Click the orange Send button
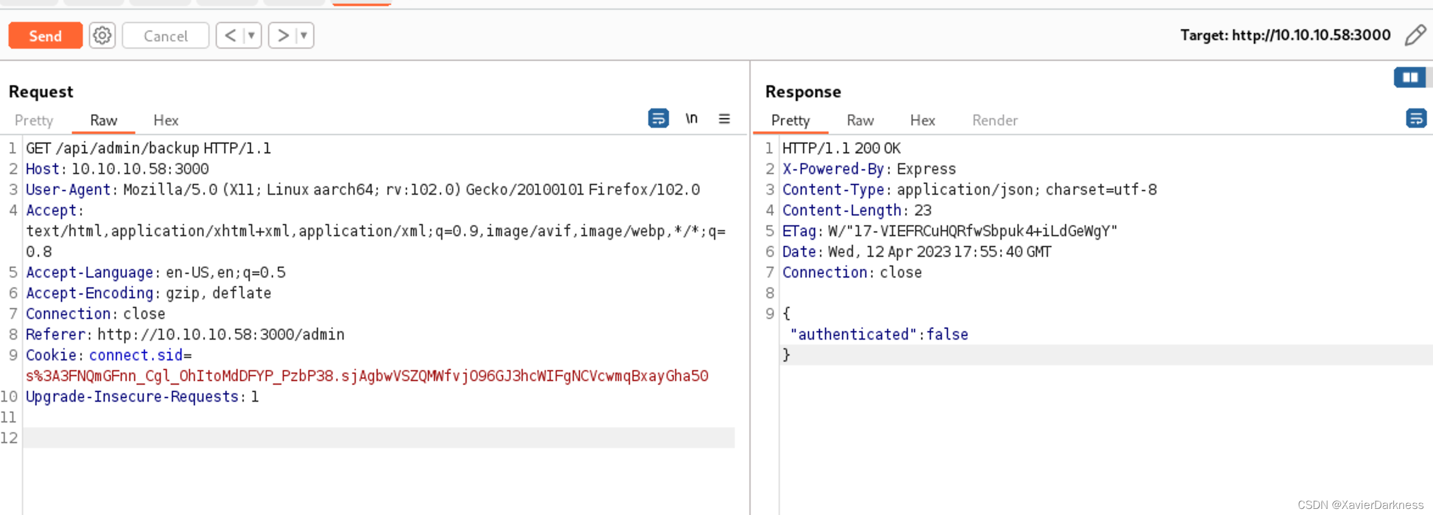Viewport: 1433px width, 515px height. [x=46, y=36]
